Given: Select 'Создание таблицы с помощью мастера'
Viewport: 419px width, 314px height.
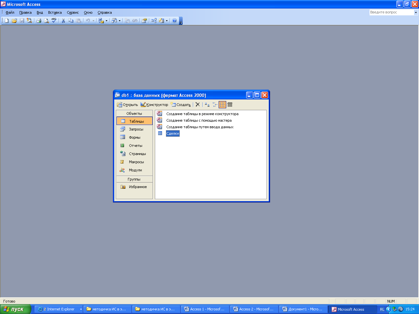Looking at the screenshot, I should [x=199, y=120].
